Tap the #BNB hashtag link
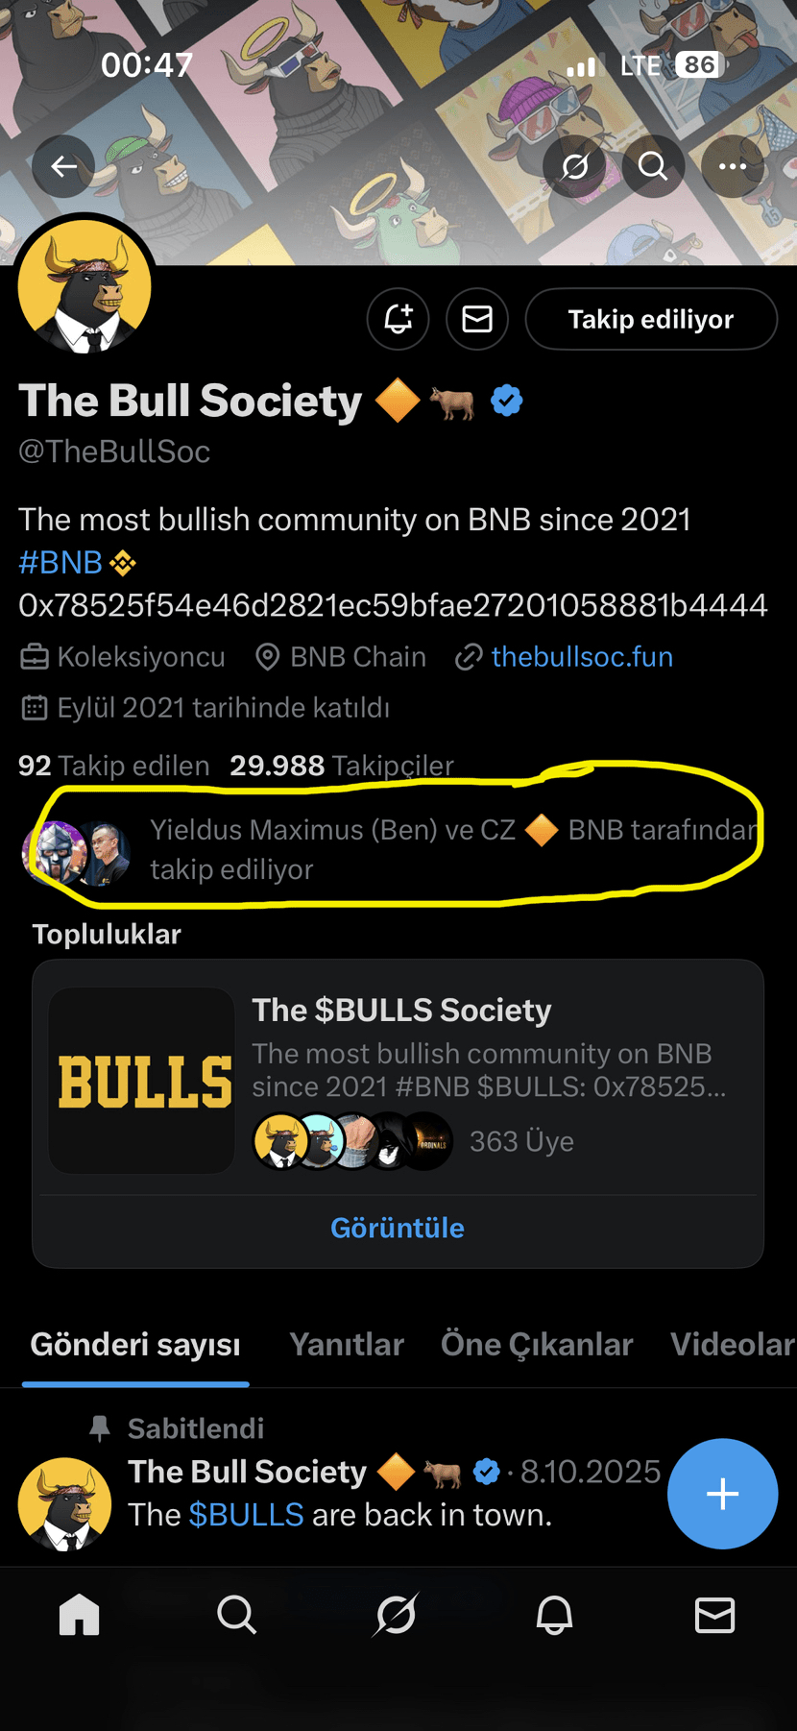Viewport: 797px width, 1731px height. pos(60,563)
